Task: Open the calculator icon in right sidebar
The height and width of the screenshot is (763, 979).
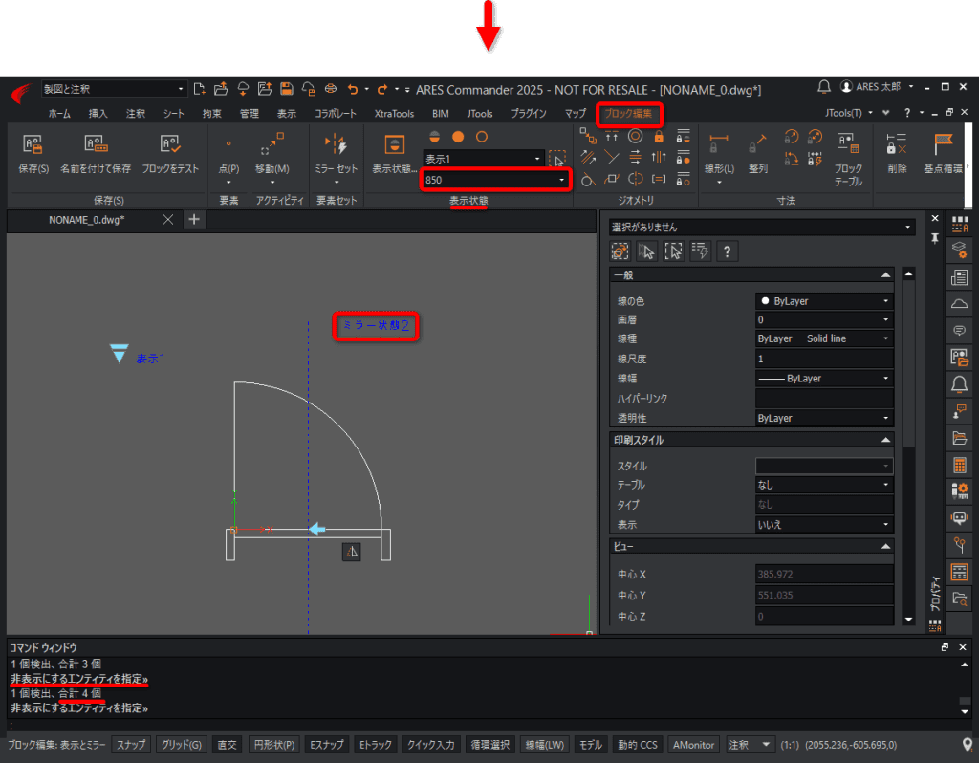Action: click(960, 466)
